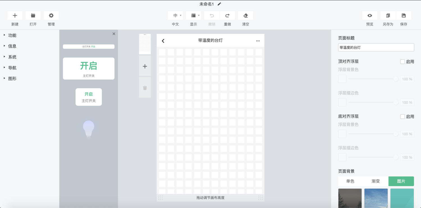Click the 未命名1 project name
This screenshot has width=421, height=208.
click(x=207, y=4)
